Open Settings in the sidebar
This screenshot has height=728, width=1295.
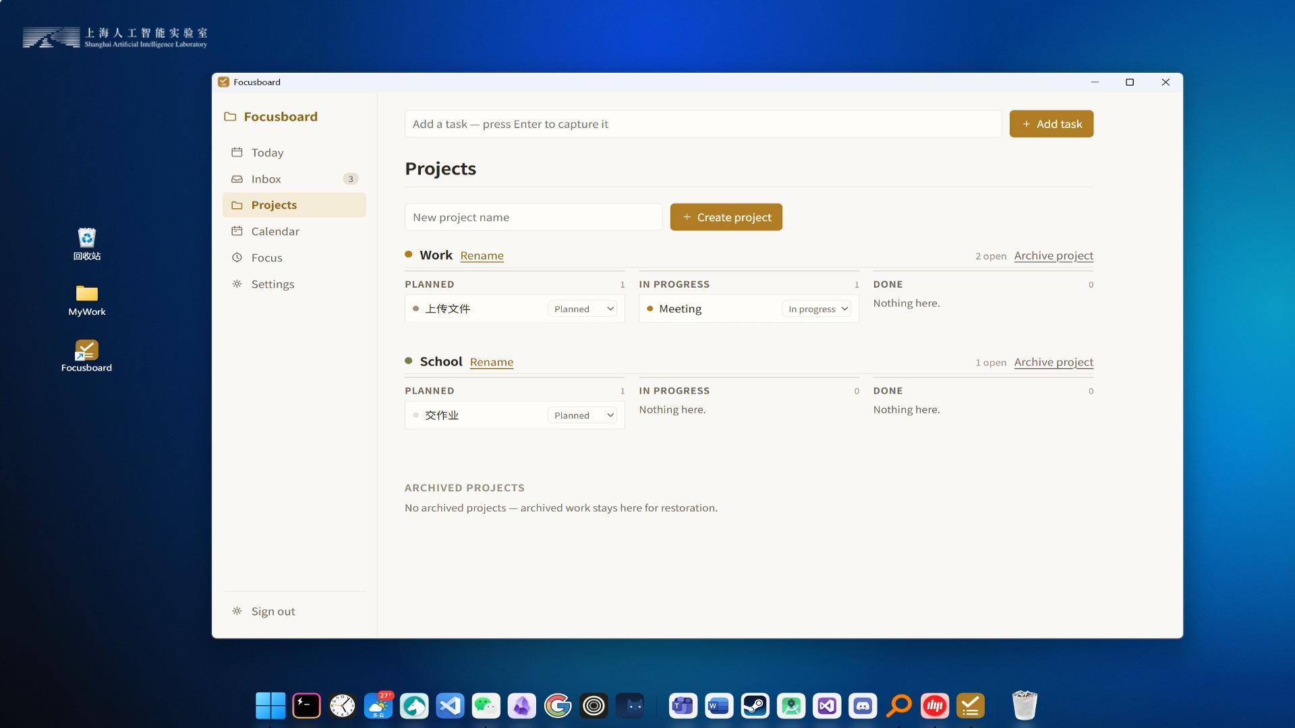(x=294, y=284)
